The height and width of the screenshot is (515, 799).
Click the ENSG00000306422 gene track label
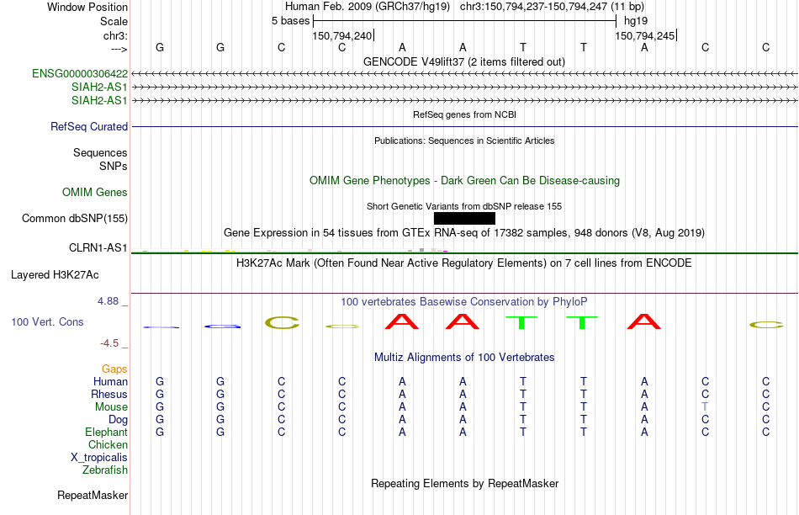[x=80, y=74]
